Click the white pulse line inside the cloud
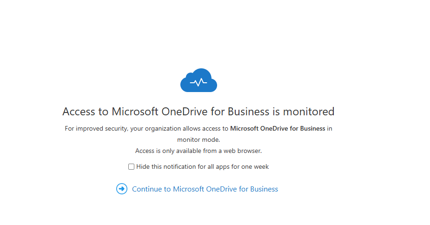The width and height of the screenshot is (430, 225). pos(198,83)
